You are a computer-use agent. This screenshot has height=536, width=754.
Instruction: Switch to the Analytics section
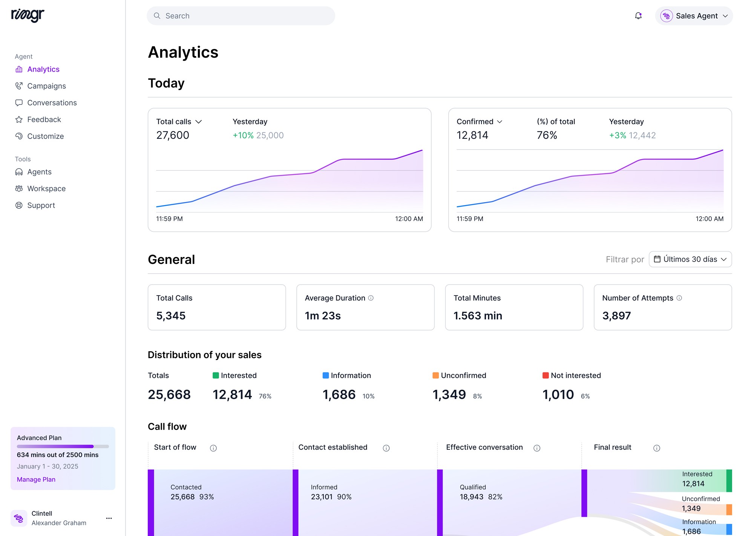43,69
